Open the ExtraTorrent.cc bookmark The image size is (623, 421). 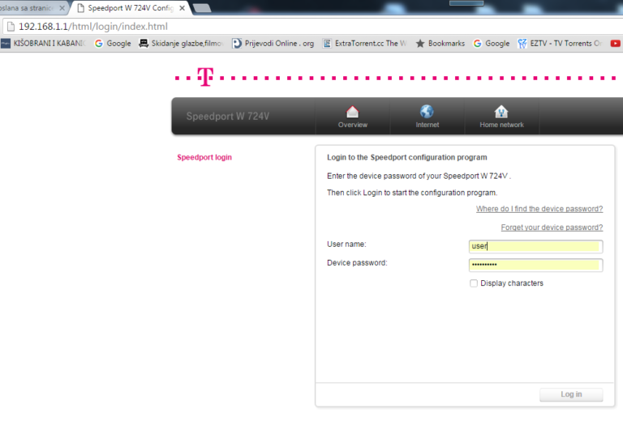[365, 43]
